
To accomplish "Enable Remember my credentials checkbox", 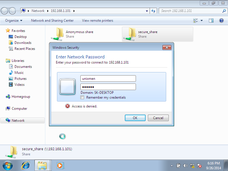I will pos(82,97).
